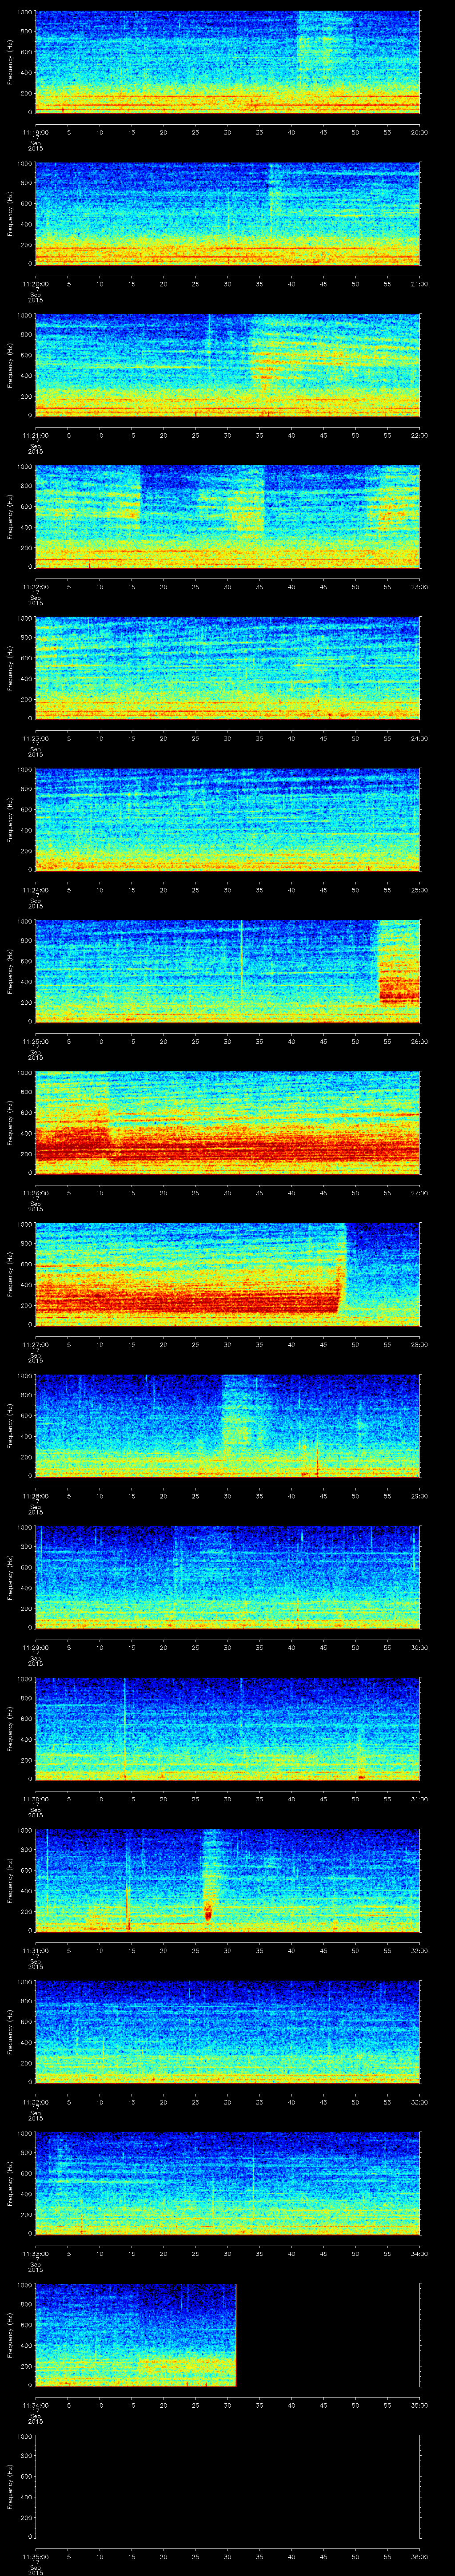Viewport: 455px width, 2576px height.
Task: Click the 15-second tick label under the 11:32:00 panel
Action: 131,2102
